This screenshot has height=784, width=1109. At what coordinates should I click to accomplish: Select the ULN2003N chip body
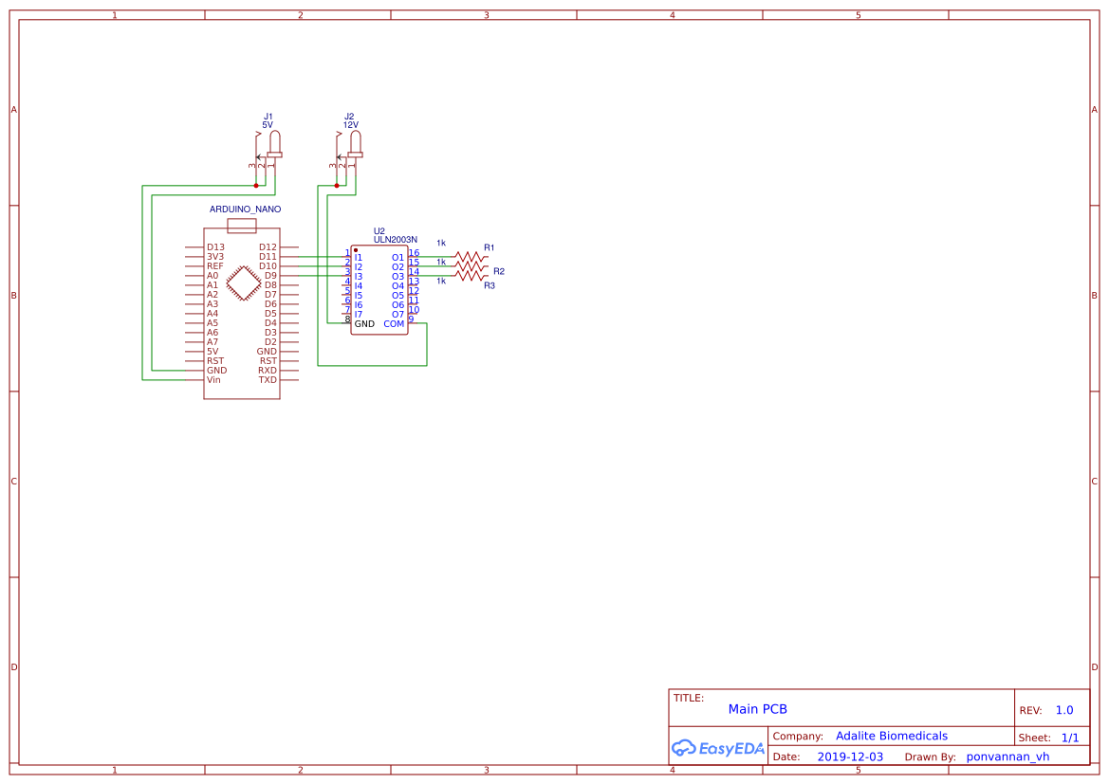pos(379,290)
